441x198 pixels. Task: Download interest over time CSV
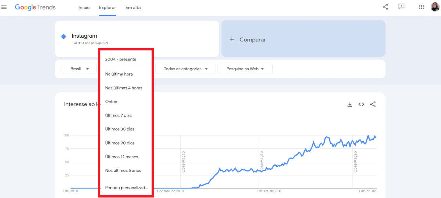pyautogui.click(x=350, y=105)
